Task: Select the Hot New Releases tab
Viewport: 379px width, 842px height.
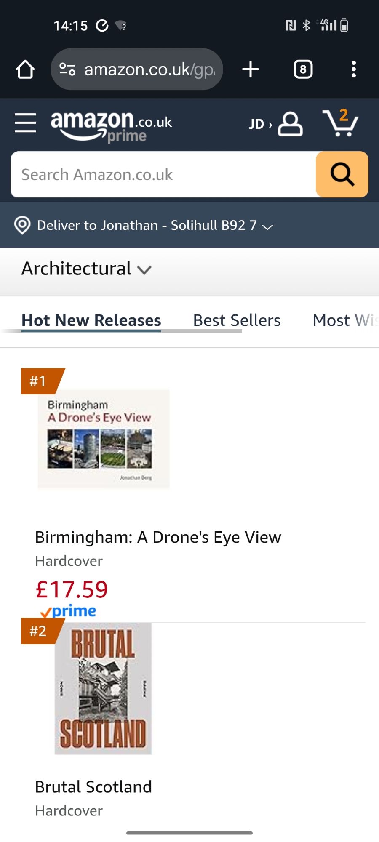Action: point(91,321)
